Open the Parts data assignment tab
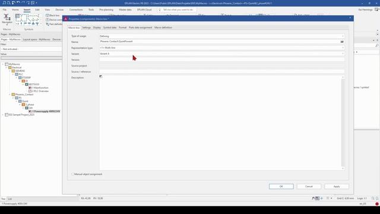Screen dimensions: 380x214 (x=140, y=28)
